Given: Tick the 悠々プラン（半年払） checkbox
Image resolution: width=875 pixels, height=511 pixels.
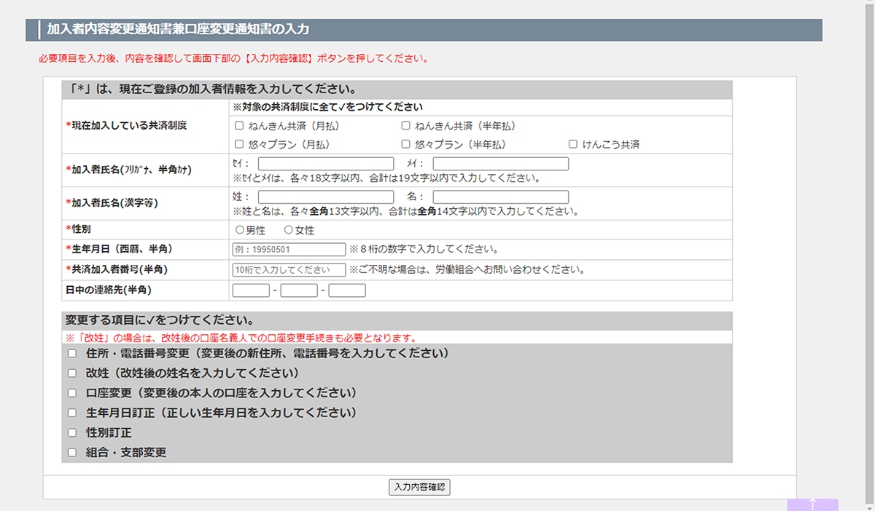Looking at the screenshot, I should pos(405,144).
